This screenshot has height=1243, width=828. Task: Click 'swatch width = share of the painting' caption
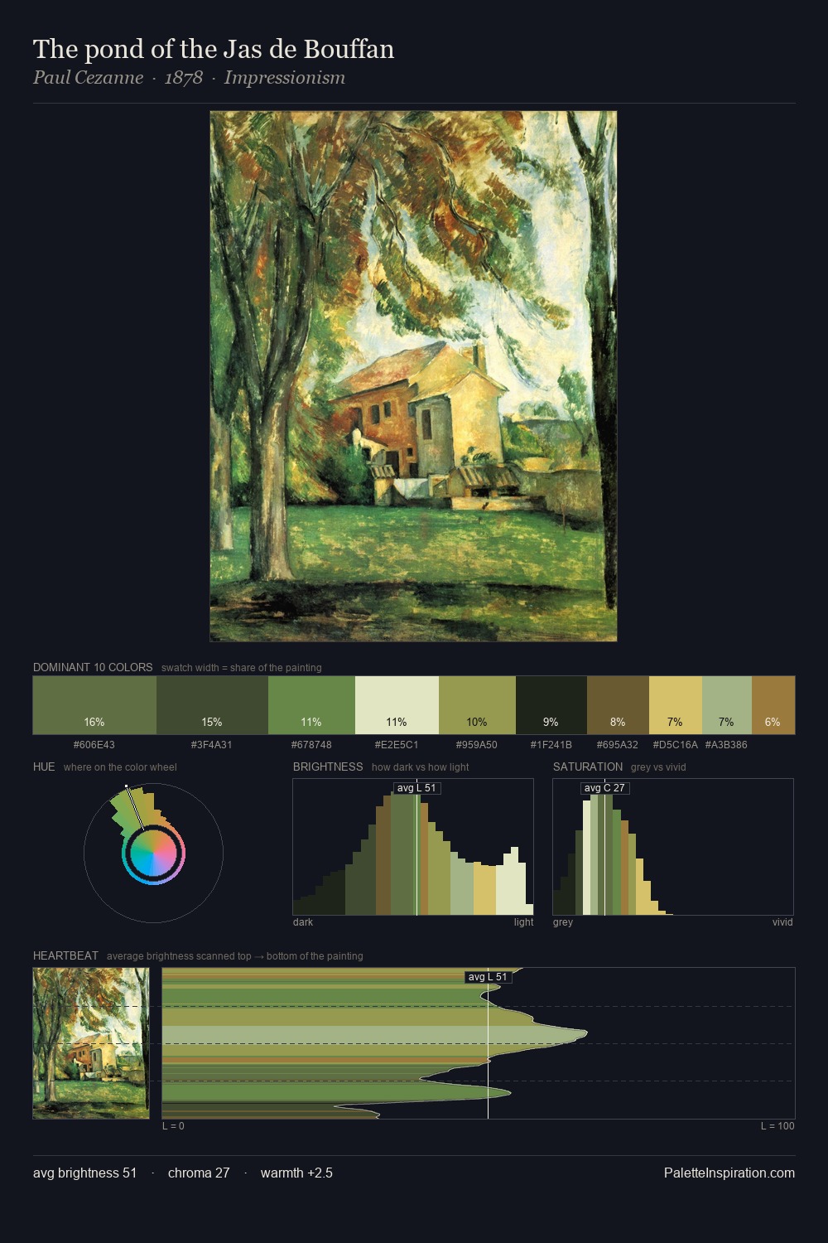tap(242, 668)
